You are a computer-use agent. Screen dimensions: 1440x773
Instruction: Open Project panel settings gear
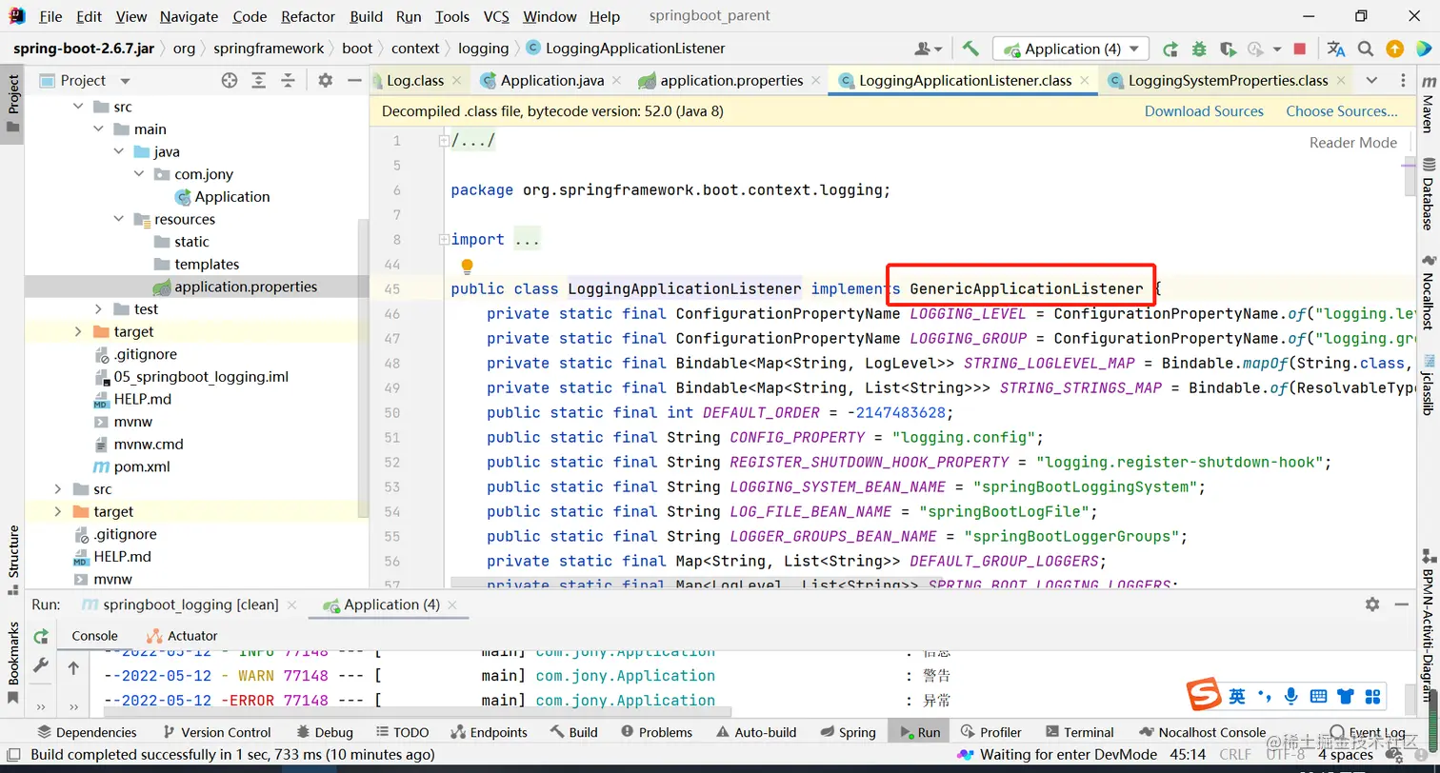coord(325,81)
